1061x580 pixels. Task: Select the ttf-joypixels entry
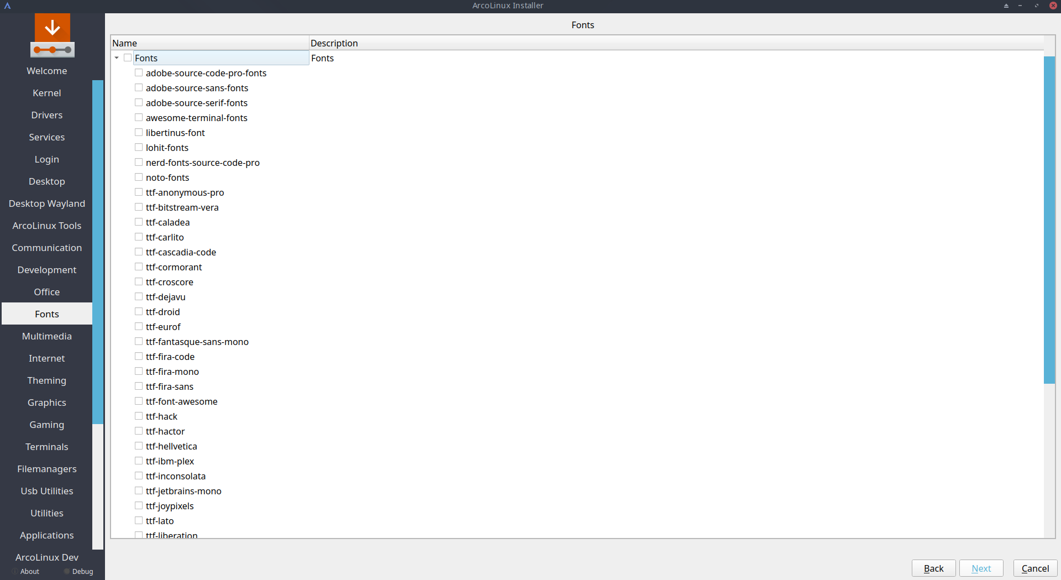[170, 506]
